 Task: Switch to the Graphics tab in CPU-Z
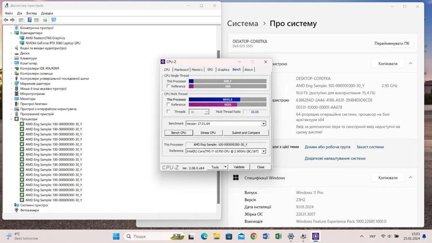coord(223,70)
